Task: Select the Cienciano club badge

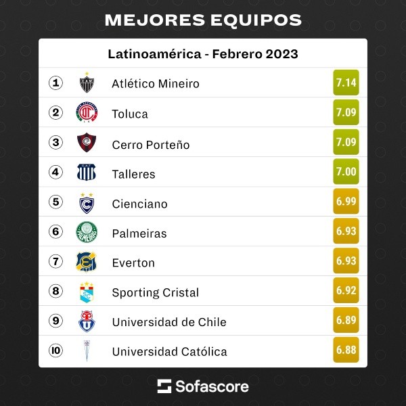Action: 86,202
